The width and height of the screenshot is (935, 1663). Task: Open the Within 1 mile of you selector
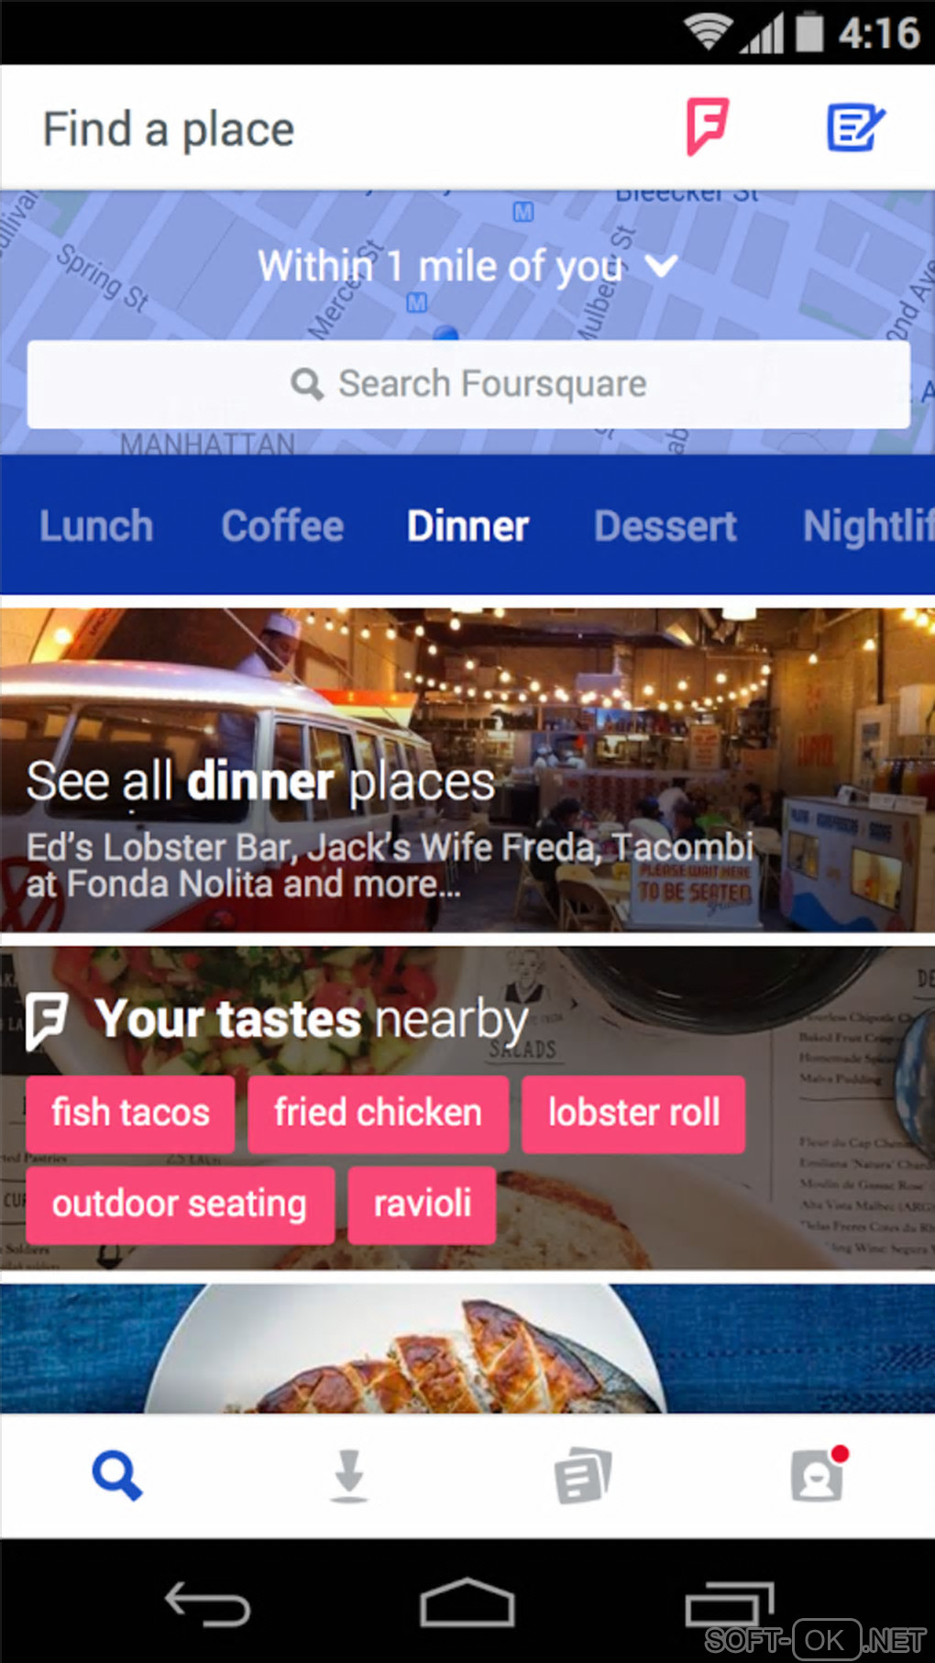pyautogui.click(x=467, y=267)
